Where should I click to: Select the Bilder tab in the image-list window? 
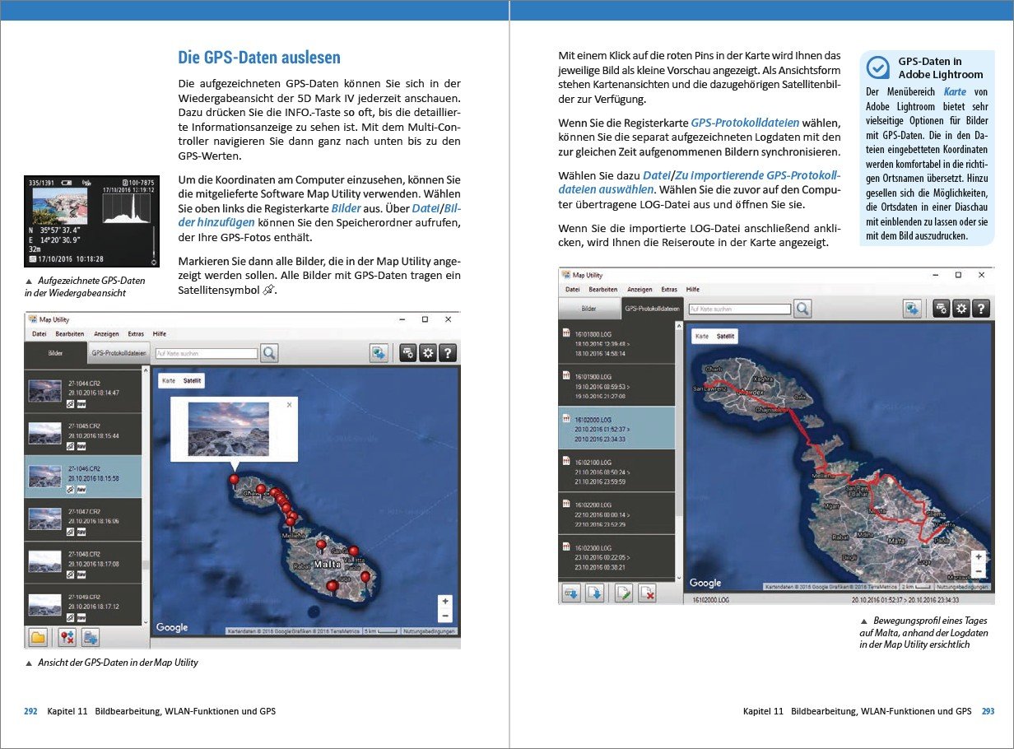coord(55,353)
